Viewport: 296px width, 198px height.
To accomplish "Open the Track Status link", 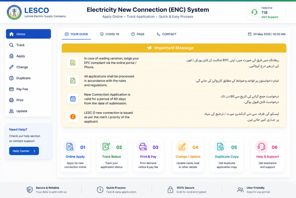I will 111,157.
